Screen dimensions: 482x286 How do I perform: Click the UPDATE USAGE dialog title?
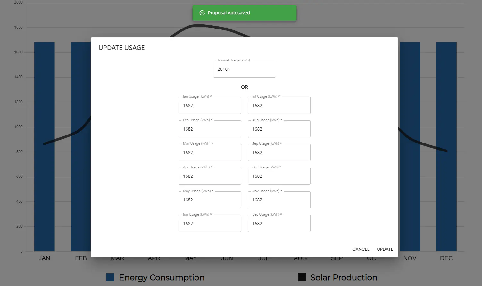point(121,48)
